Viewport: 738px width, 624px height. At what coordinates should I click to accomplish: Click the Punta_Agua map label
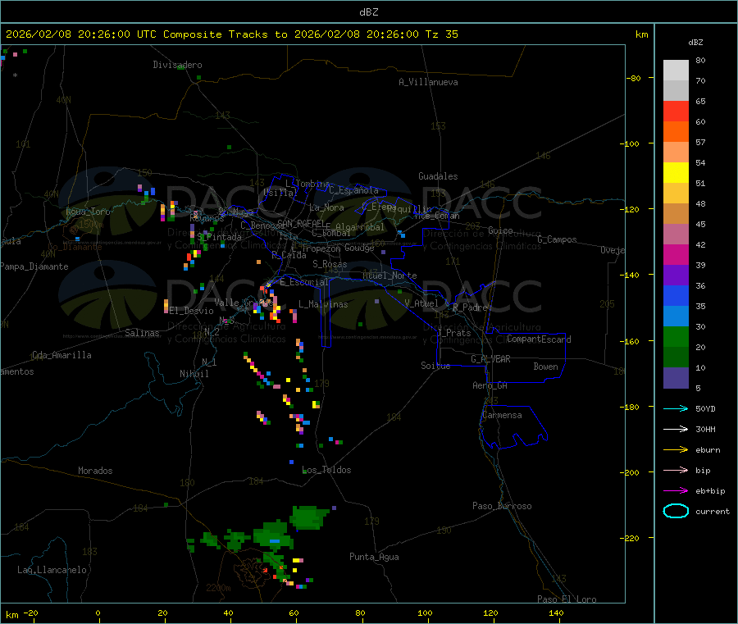coord(374,557)
